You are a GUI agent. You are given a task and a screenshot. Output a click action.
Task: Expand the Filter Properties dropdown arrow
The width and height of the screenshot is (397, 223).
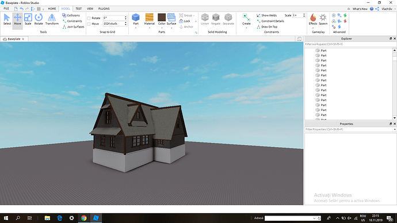tap(395, 129)
